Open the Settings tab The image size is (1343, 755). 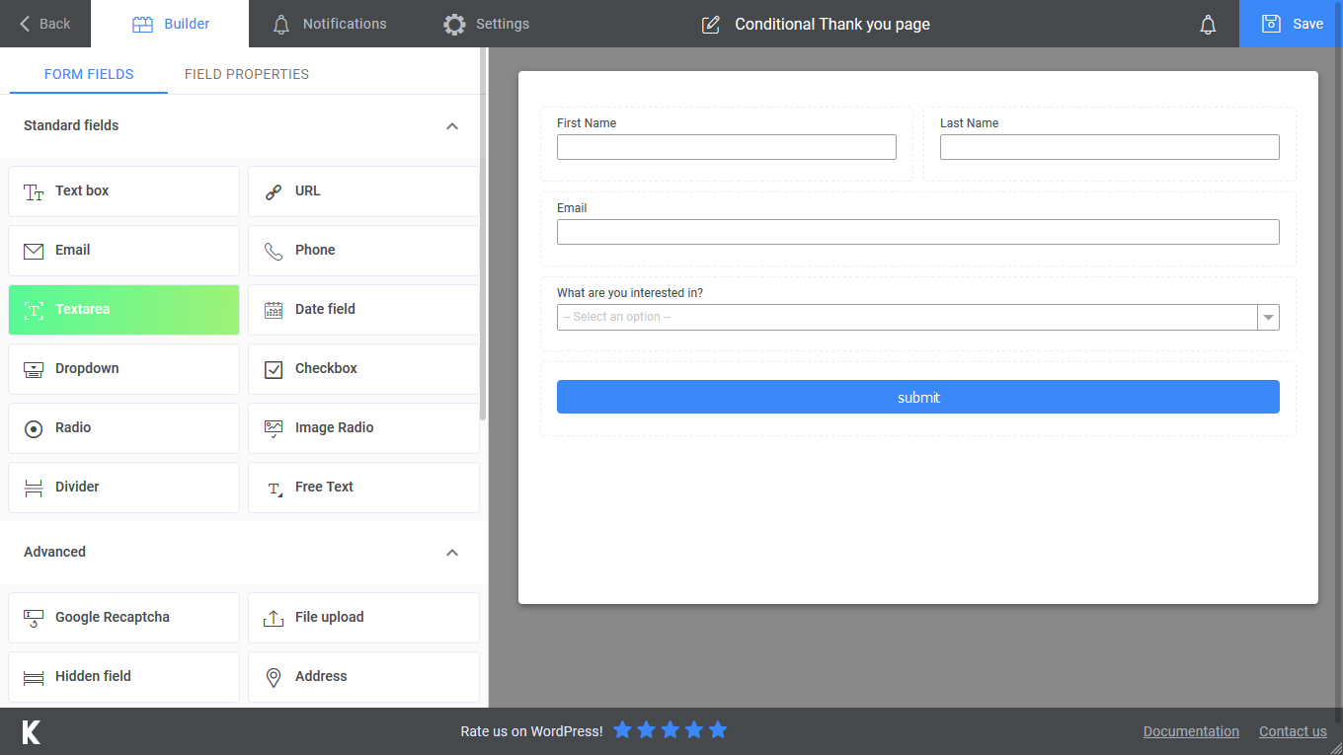486,24
